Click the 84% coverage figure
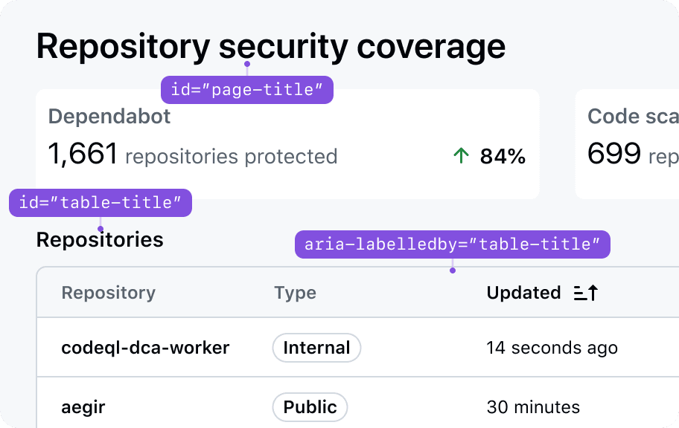The height and width of the screenshot is (428, 679). 503,156
